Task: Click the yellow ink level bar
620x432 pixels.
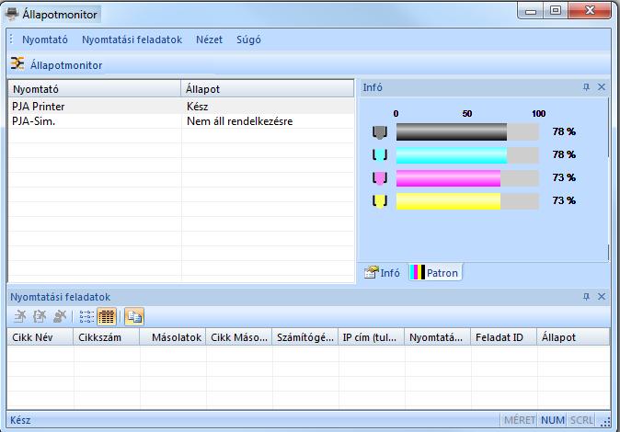Action: 467,201
